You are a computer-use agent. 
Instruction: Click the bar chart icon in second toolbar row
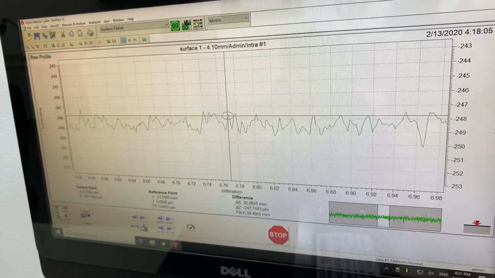(145, 39)
